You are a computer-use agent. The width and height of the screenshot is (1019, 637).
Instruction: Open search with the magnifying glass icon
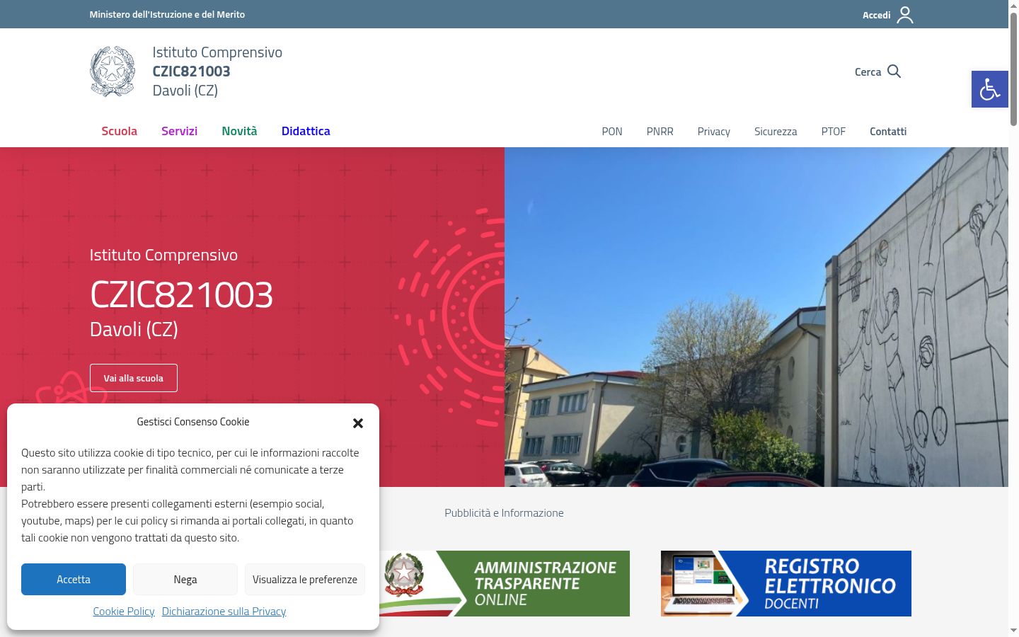point(894,71)
